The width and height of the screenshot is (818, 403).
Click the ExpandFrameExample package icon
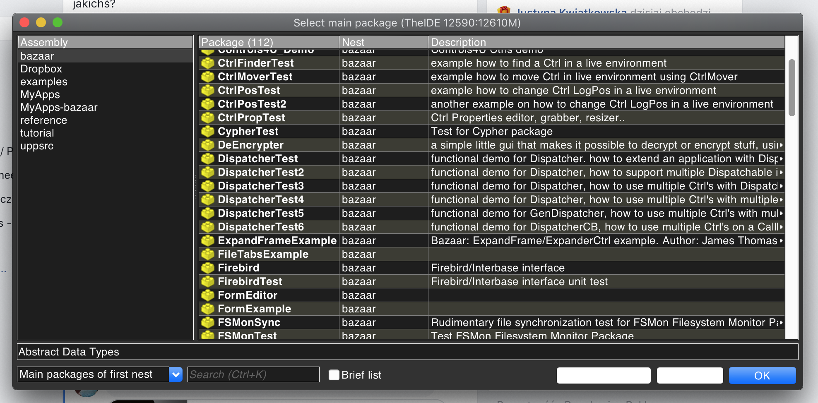[x=207, y=241]
